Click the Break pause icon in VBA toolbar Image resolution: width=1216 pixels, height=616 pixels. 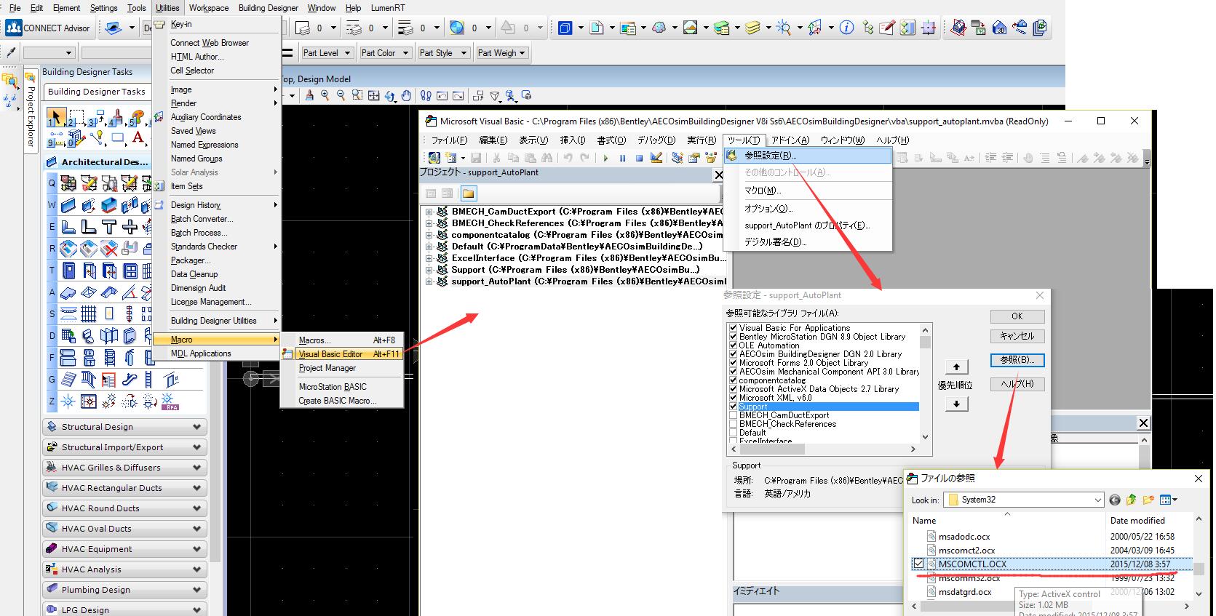[622, 158]
